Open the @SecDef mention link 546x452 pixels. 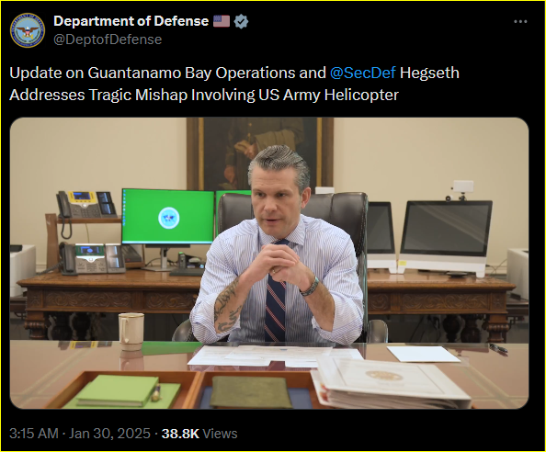[362, 73]
